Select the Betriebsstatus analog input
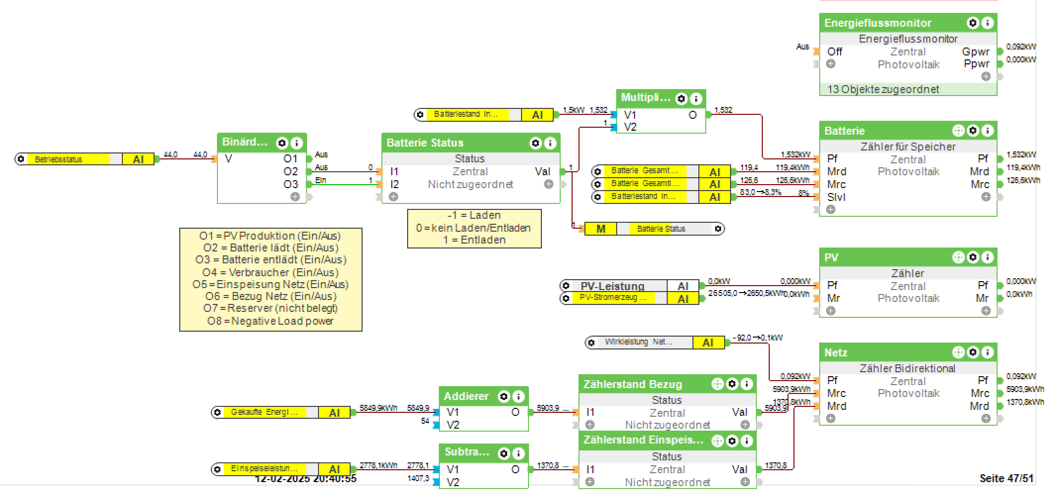The width and height of the screenshot is (1055, 495). [85, 159]
